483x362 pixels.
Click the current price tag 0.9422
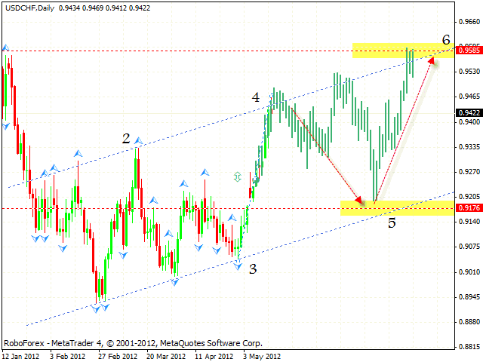(x=469, y=113)
